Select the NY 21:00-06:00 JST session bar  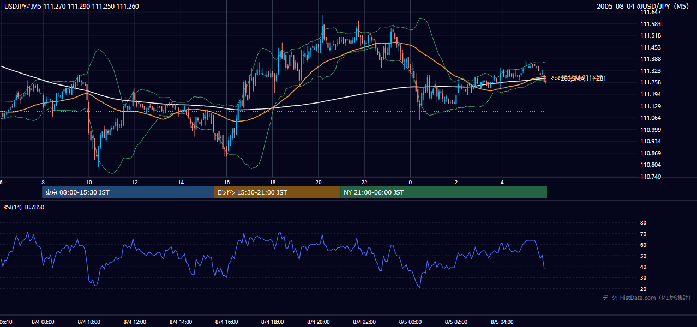point(444,192)
